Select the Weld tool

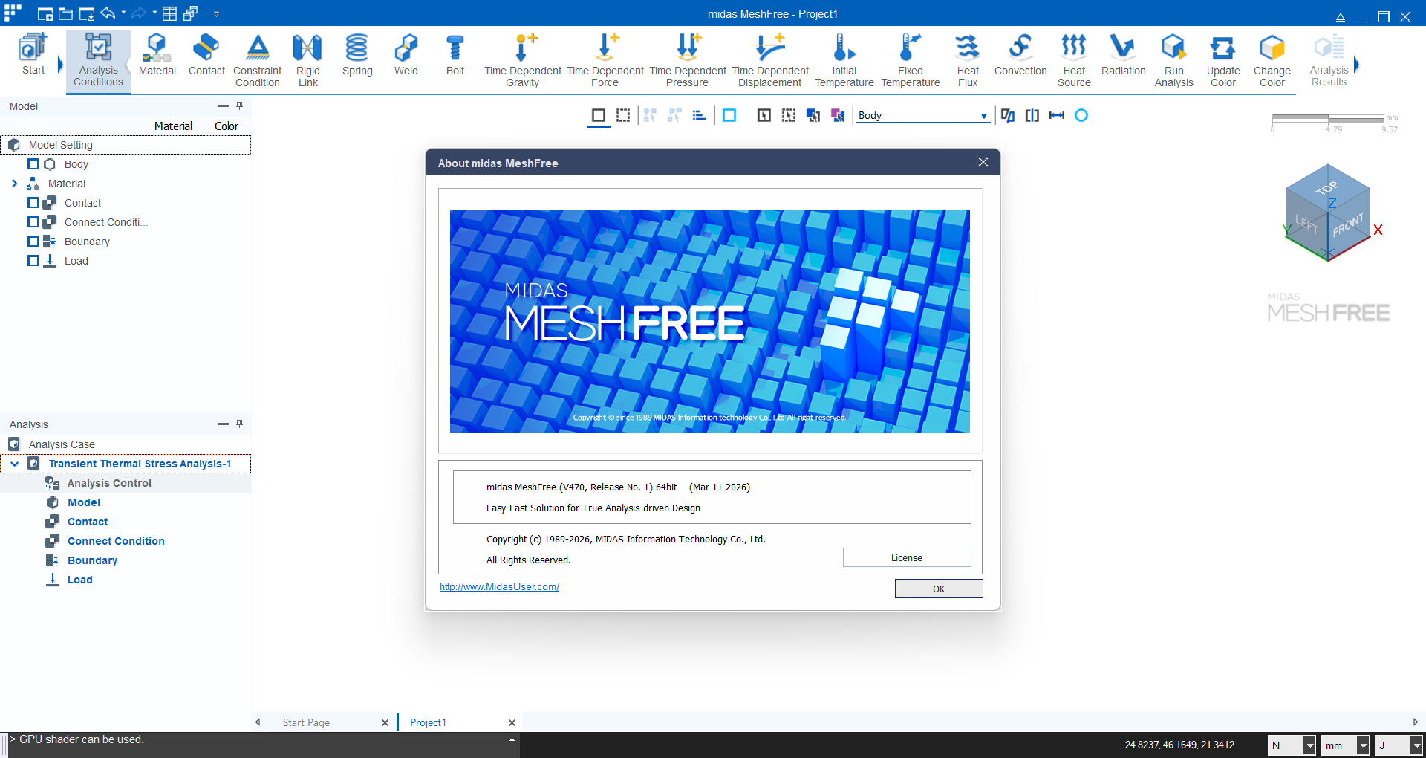(x=406, y=55)
